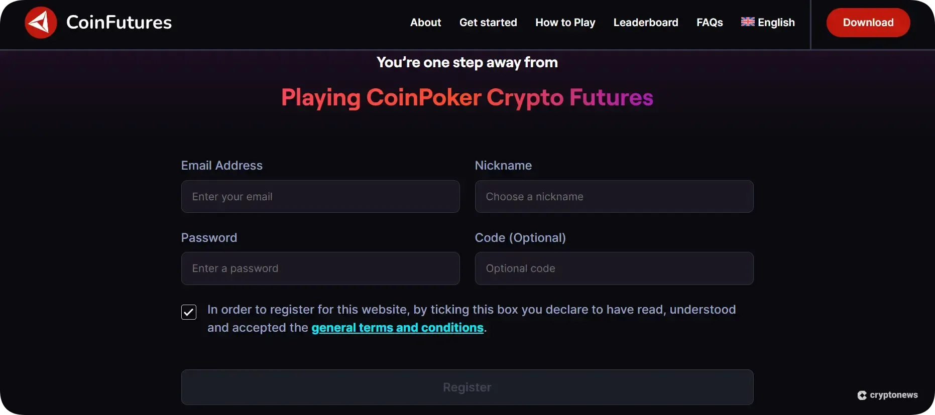Screen dimensions: 935x415
Task: Click the CoinFutures triangle logo icon
Action: (41, 22)
